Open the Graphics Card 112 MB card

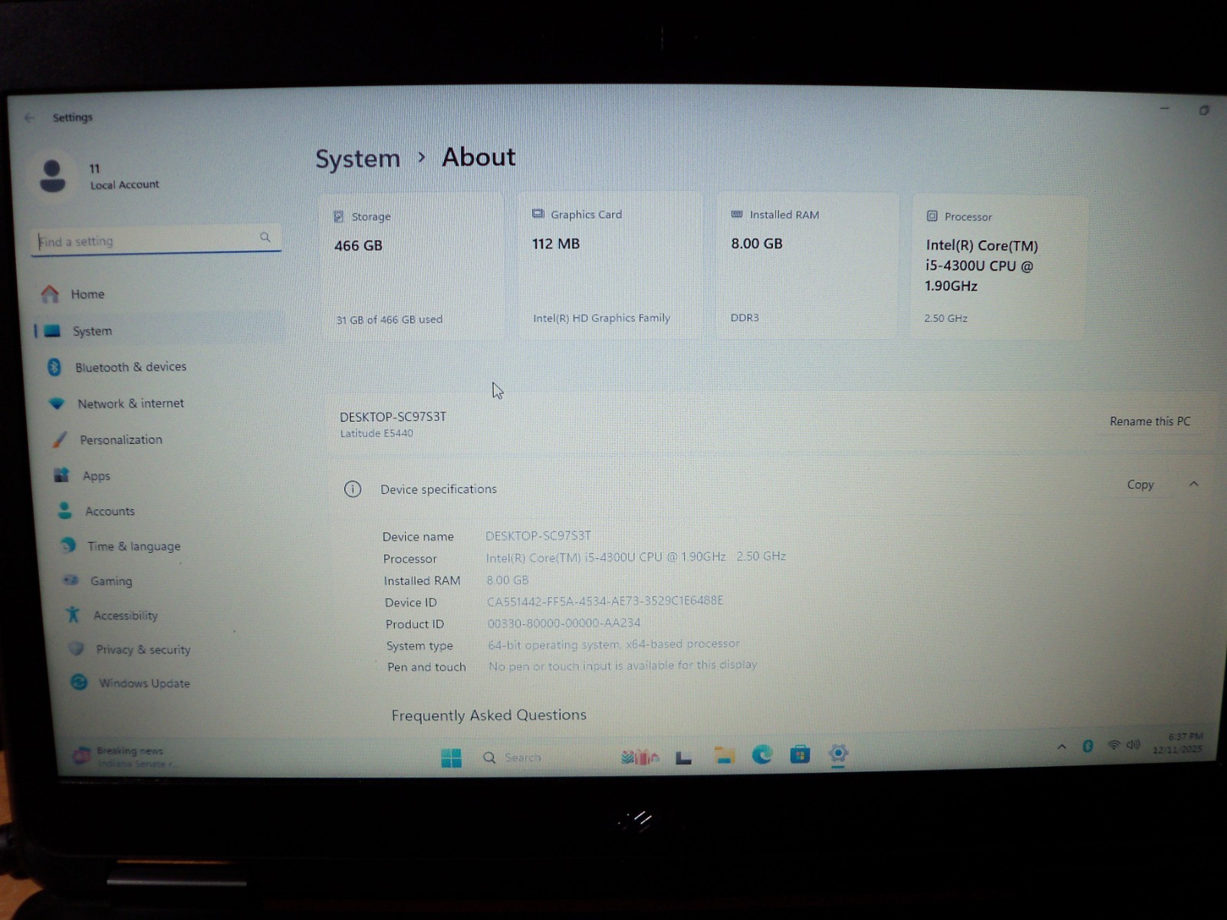tap(610, 265)
